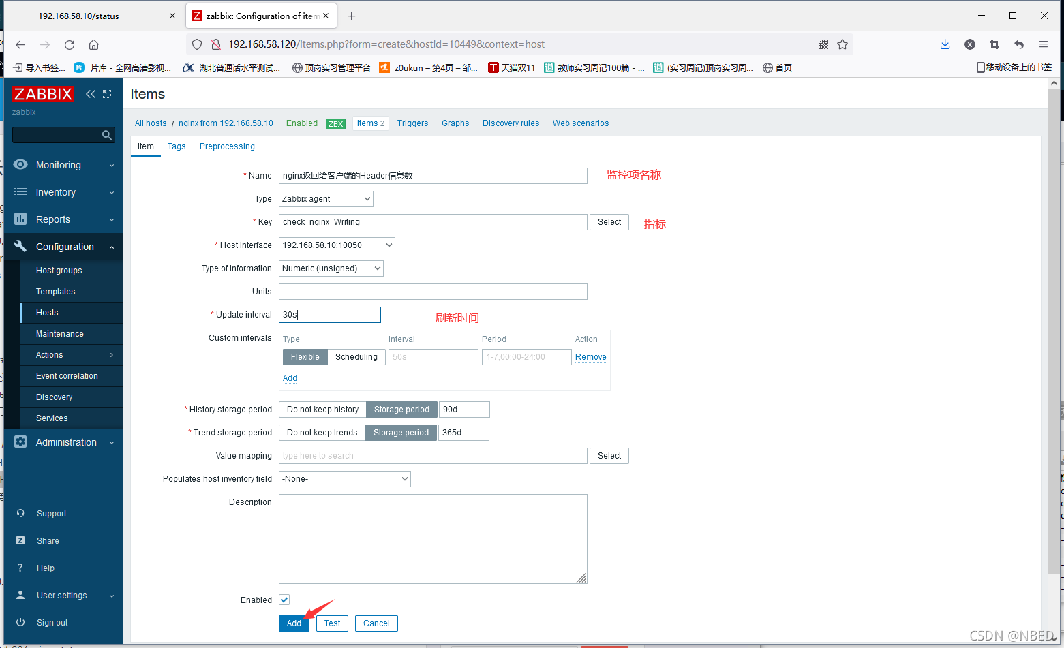This screenshot has height=648, width=1064.
Task: Switch to 192.168.58.10/status browser tab
Action: coord(93,16)
